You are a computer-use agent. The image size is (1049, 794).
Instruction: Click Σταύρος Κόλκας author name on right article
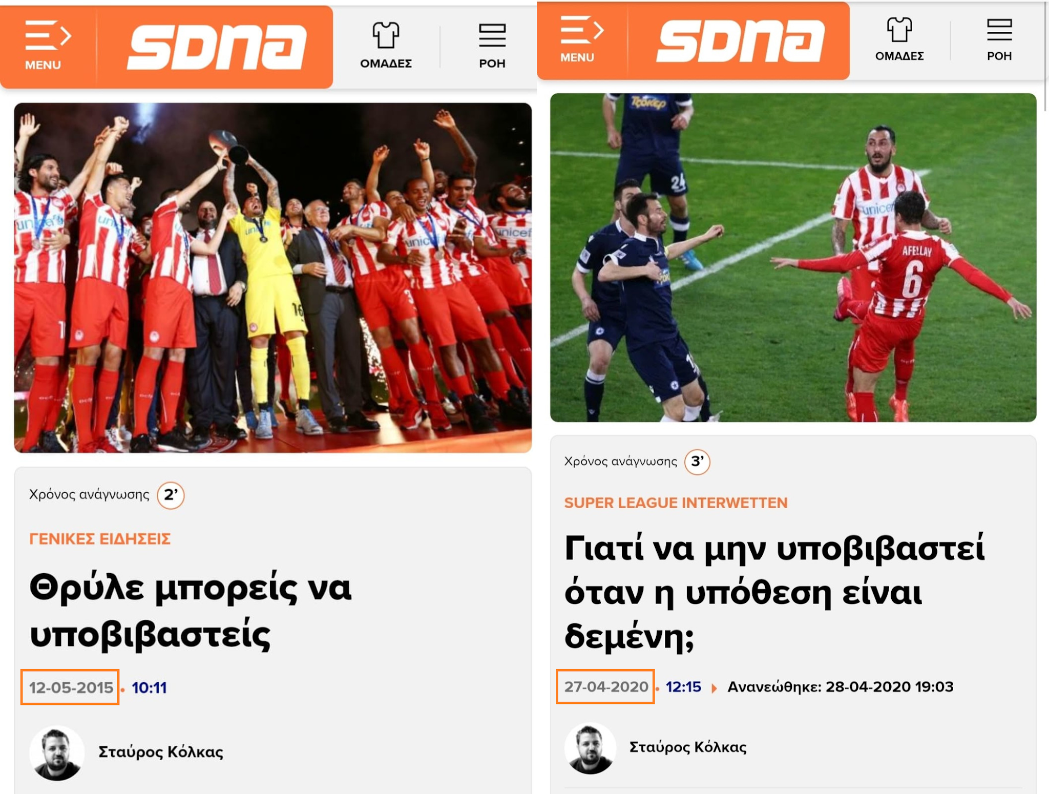688,747
